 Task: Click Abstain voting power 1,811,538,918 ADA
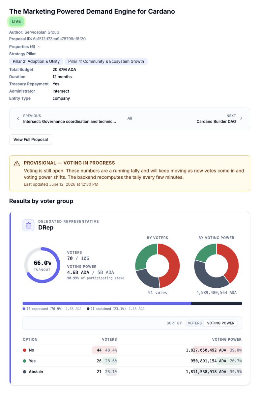click(x=206, y=372)
